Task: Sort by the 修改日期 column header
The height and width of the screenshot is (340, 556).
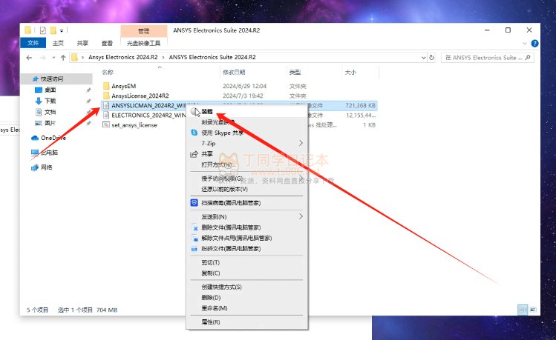Action: point(234,72)
